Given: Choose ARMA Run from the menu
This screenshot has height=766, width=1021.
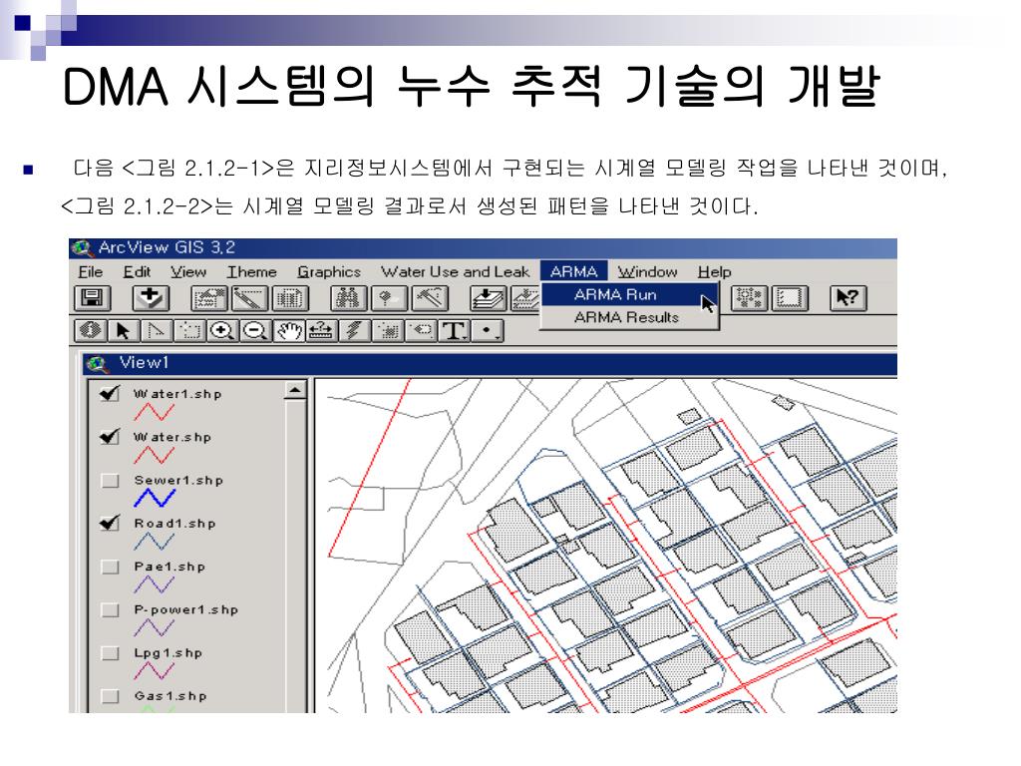Looking at the screenshot, I should (x=629, y=294).
